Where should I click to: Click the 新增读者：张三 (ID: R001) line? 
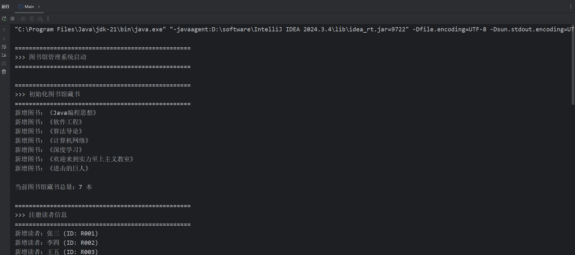(56, 234)
